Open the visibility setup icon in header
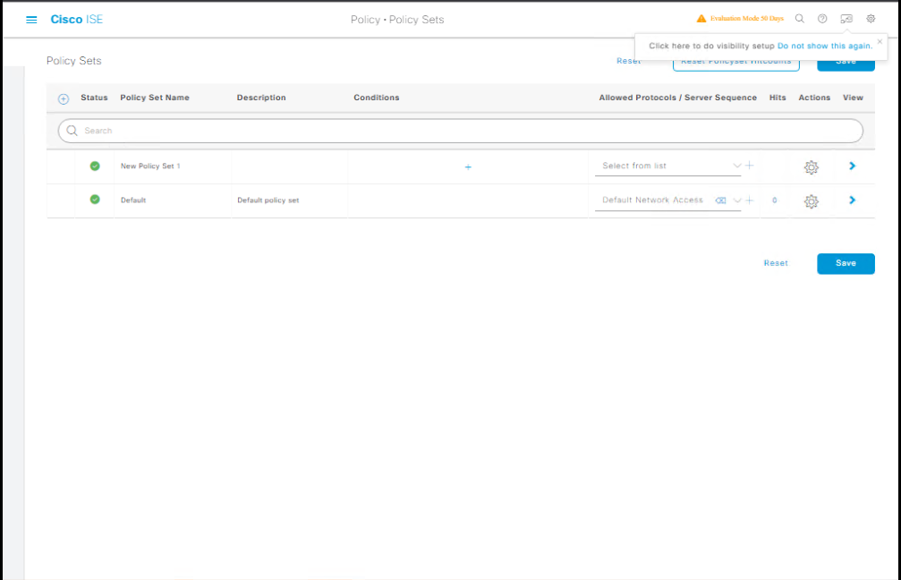This screenshot has width=901, height=580. coord(846,19)
